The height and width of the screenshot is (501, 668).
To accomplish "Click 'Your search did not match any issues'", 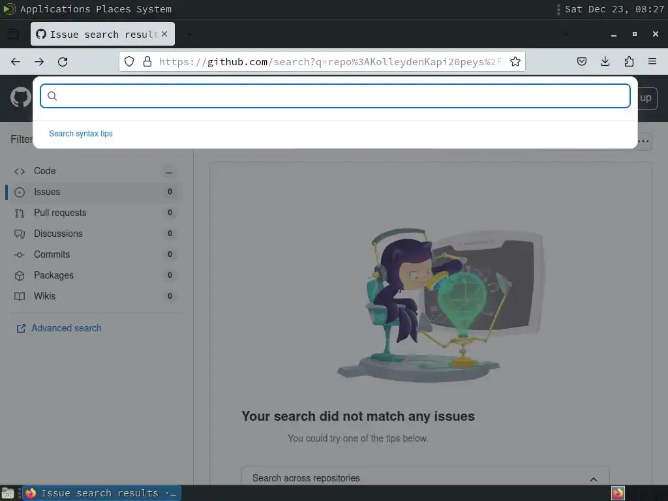I will [358, 416].
